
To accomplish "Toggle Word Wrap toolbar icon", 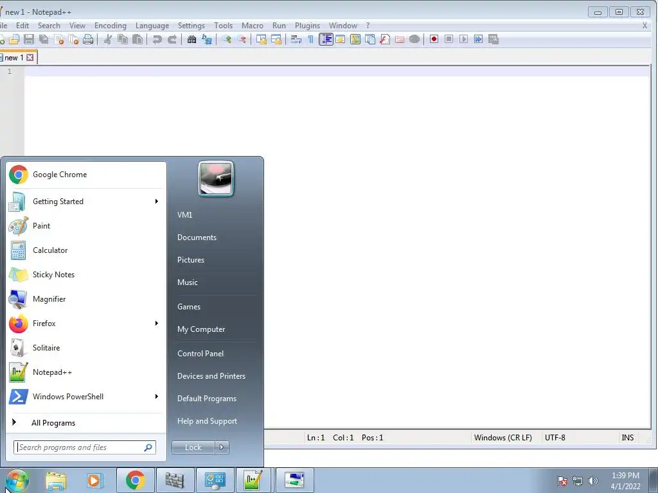I will click(x=296, y=39).
